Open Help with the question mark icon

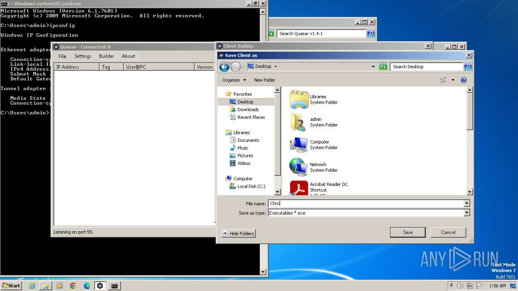tap(464, 80)
